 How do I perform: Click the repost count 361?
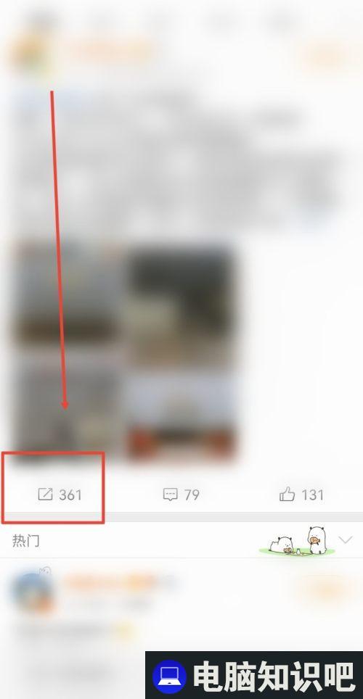click(70, 495)
